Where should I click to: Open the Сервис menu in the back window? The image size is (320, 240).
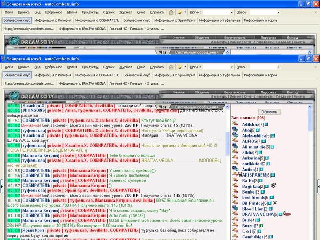109,12
